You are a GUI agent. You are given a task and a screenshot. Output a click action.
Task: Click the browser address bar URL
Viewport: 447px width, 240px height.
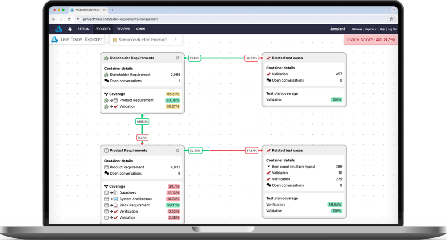[x=120, y=19]
